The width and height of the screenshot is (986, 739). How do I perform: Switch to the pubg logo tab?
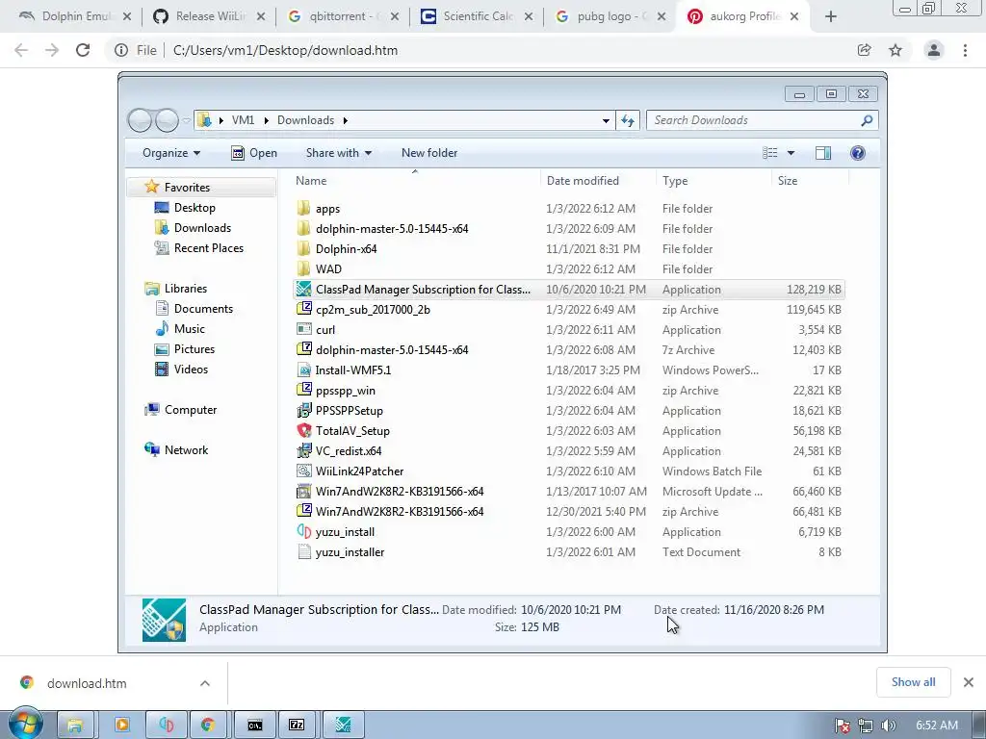click(611, 16)
